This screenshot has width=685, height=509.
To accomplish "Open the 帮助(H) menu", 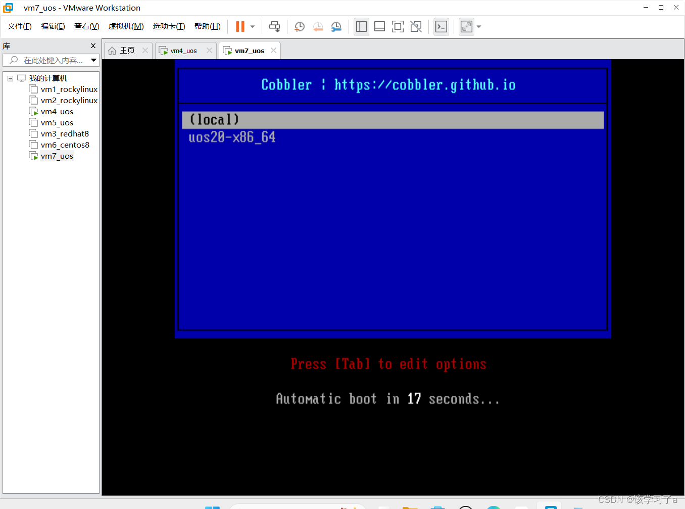I will pyautogui.click(x=208, y=26).
